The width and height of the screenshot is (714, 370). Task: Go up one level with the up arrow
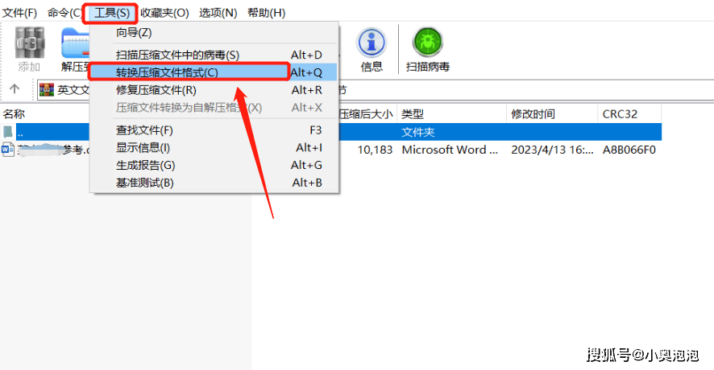tap(15, 89)
